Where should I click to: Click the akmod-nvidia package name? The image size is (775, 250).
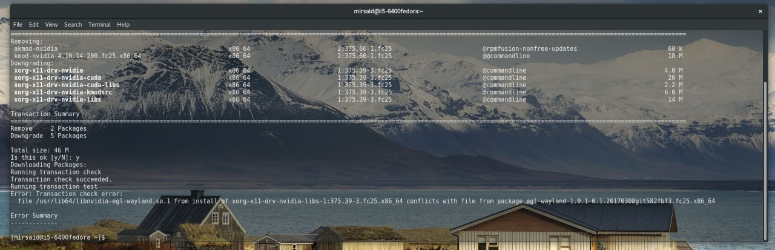point(36,48)
